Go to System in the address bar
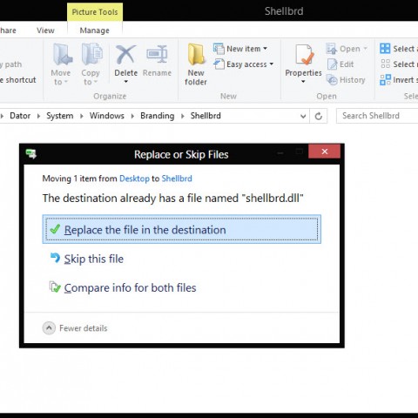 (x=60, y=116)
